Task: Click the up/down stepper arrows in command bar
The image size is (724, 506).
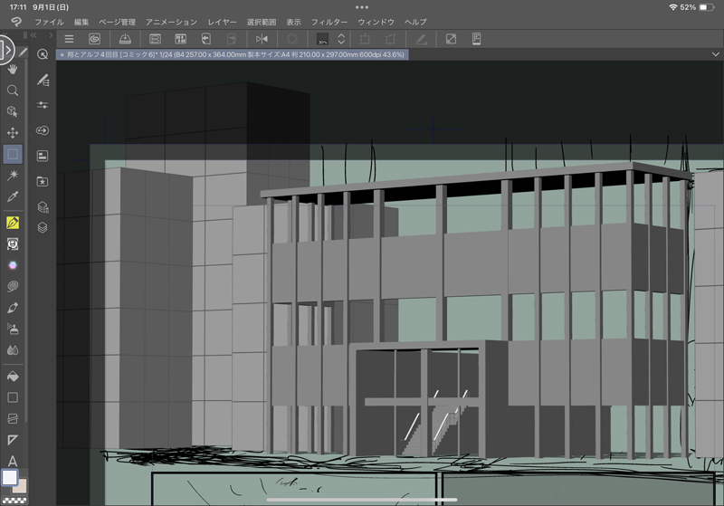Action: (341, 39)
